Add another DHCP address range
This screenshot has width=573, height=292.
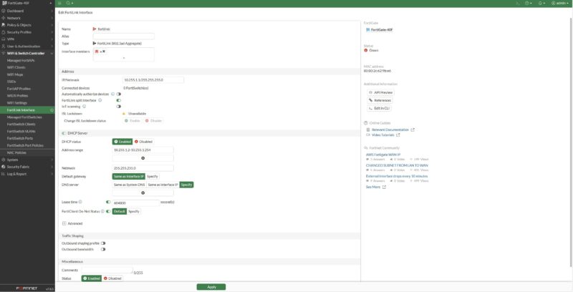tap(143, 158)
